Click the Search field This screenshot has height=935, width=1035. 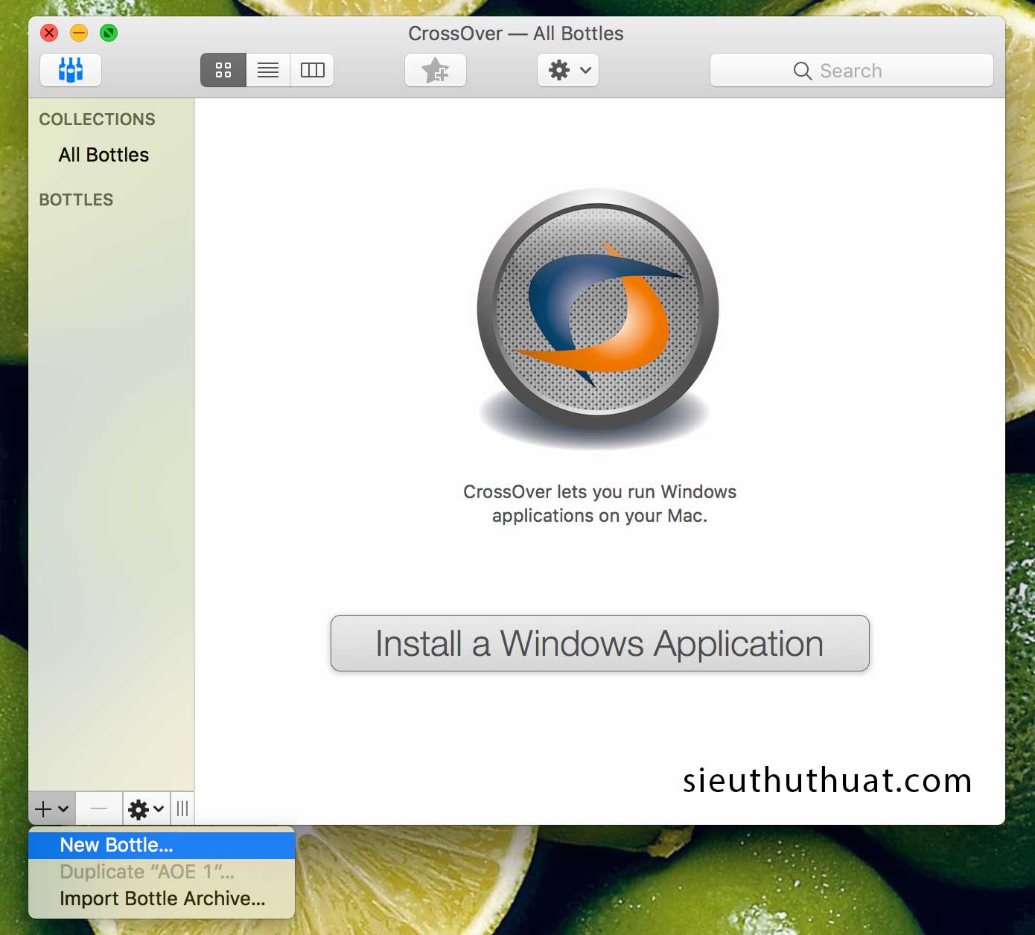852,70
